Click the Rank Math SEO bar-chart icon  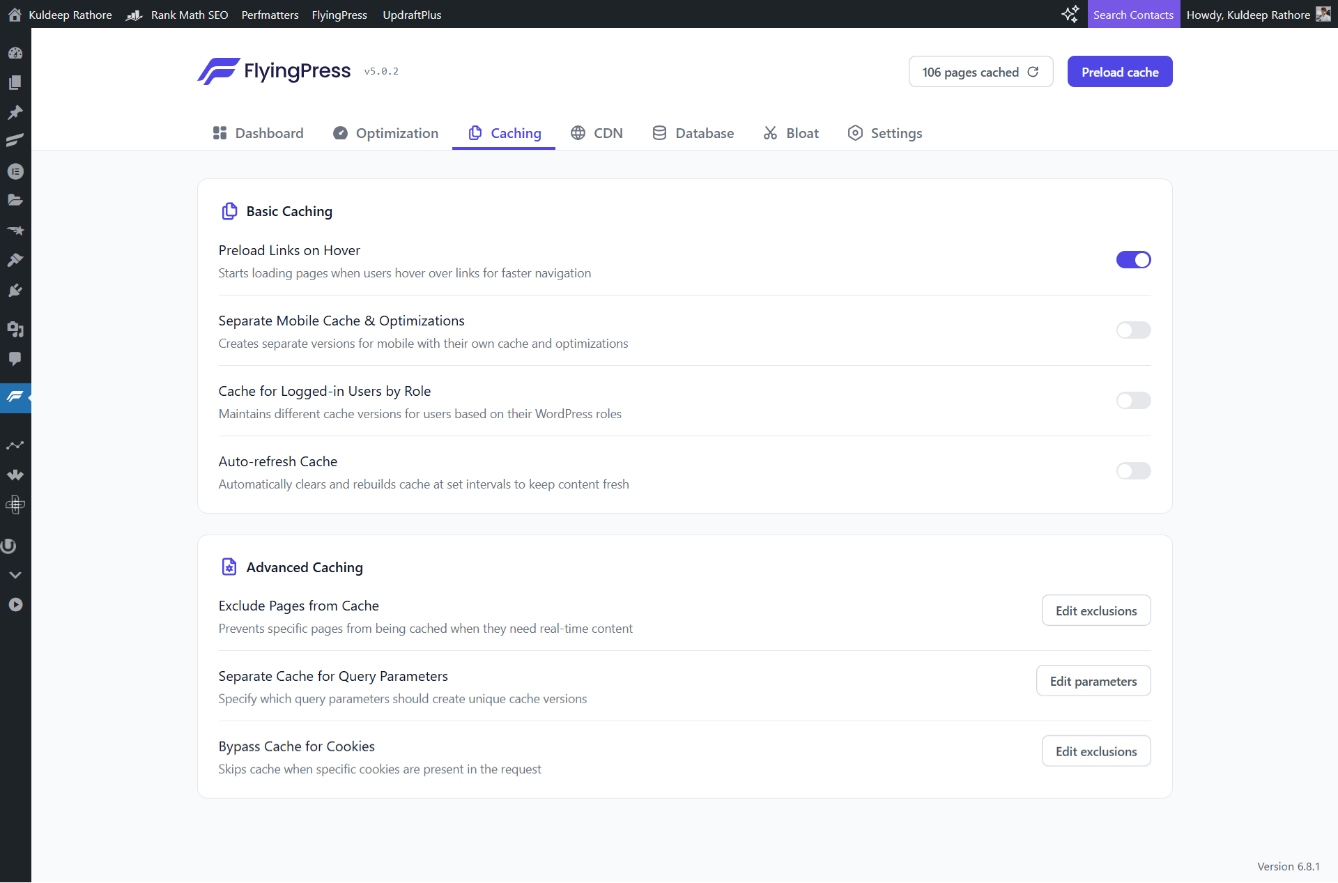coord(134,15)
